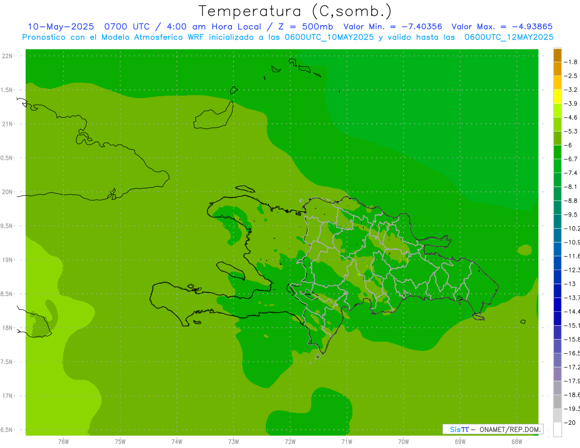Click the "19N" latitude label
Screen dimensions: 580x448
[x=7, y=260]
